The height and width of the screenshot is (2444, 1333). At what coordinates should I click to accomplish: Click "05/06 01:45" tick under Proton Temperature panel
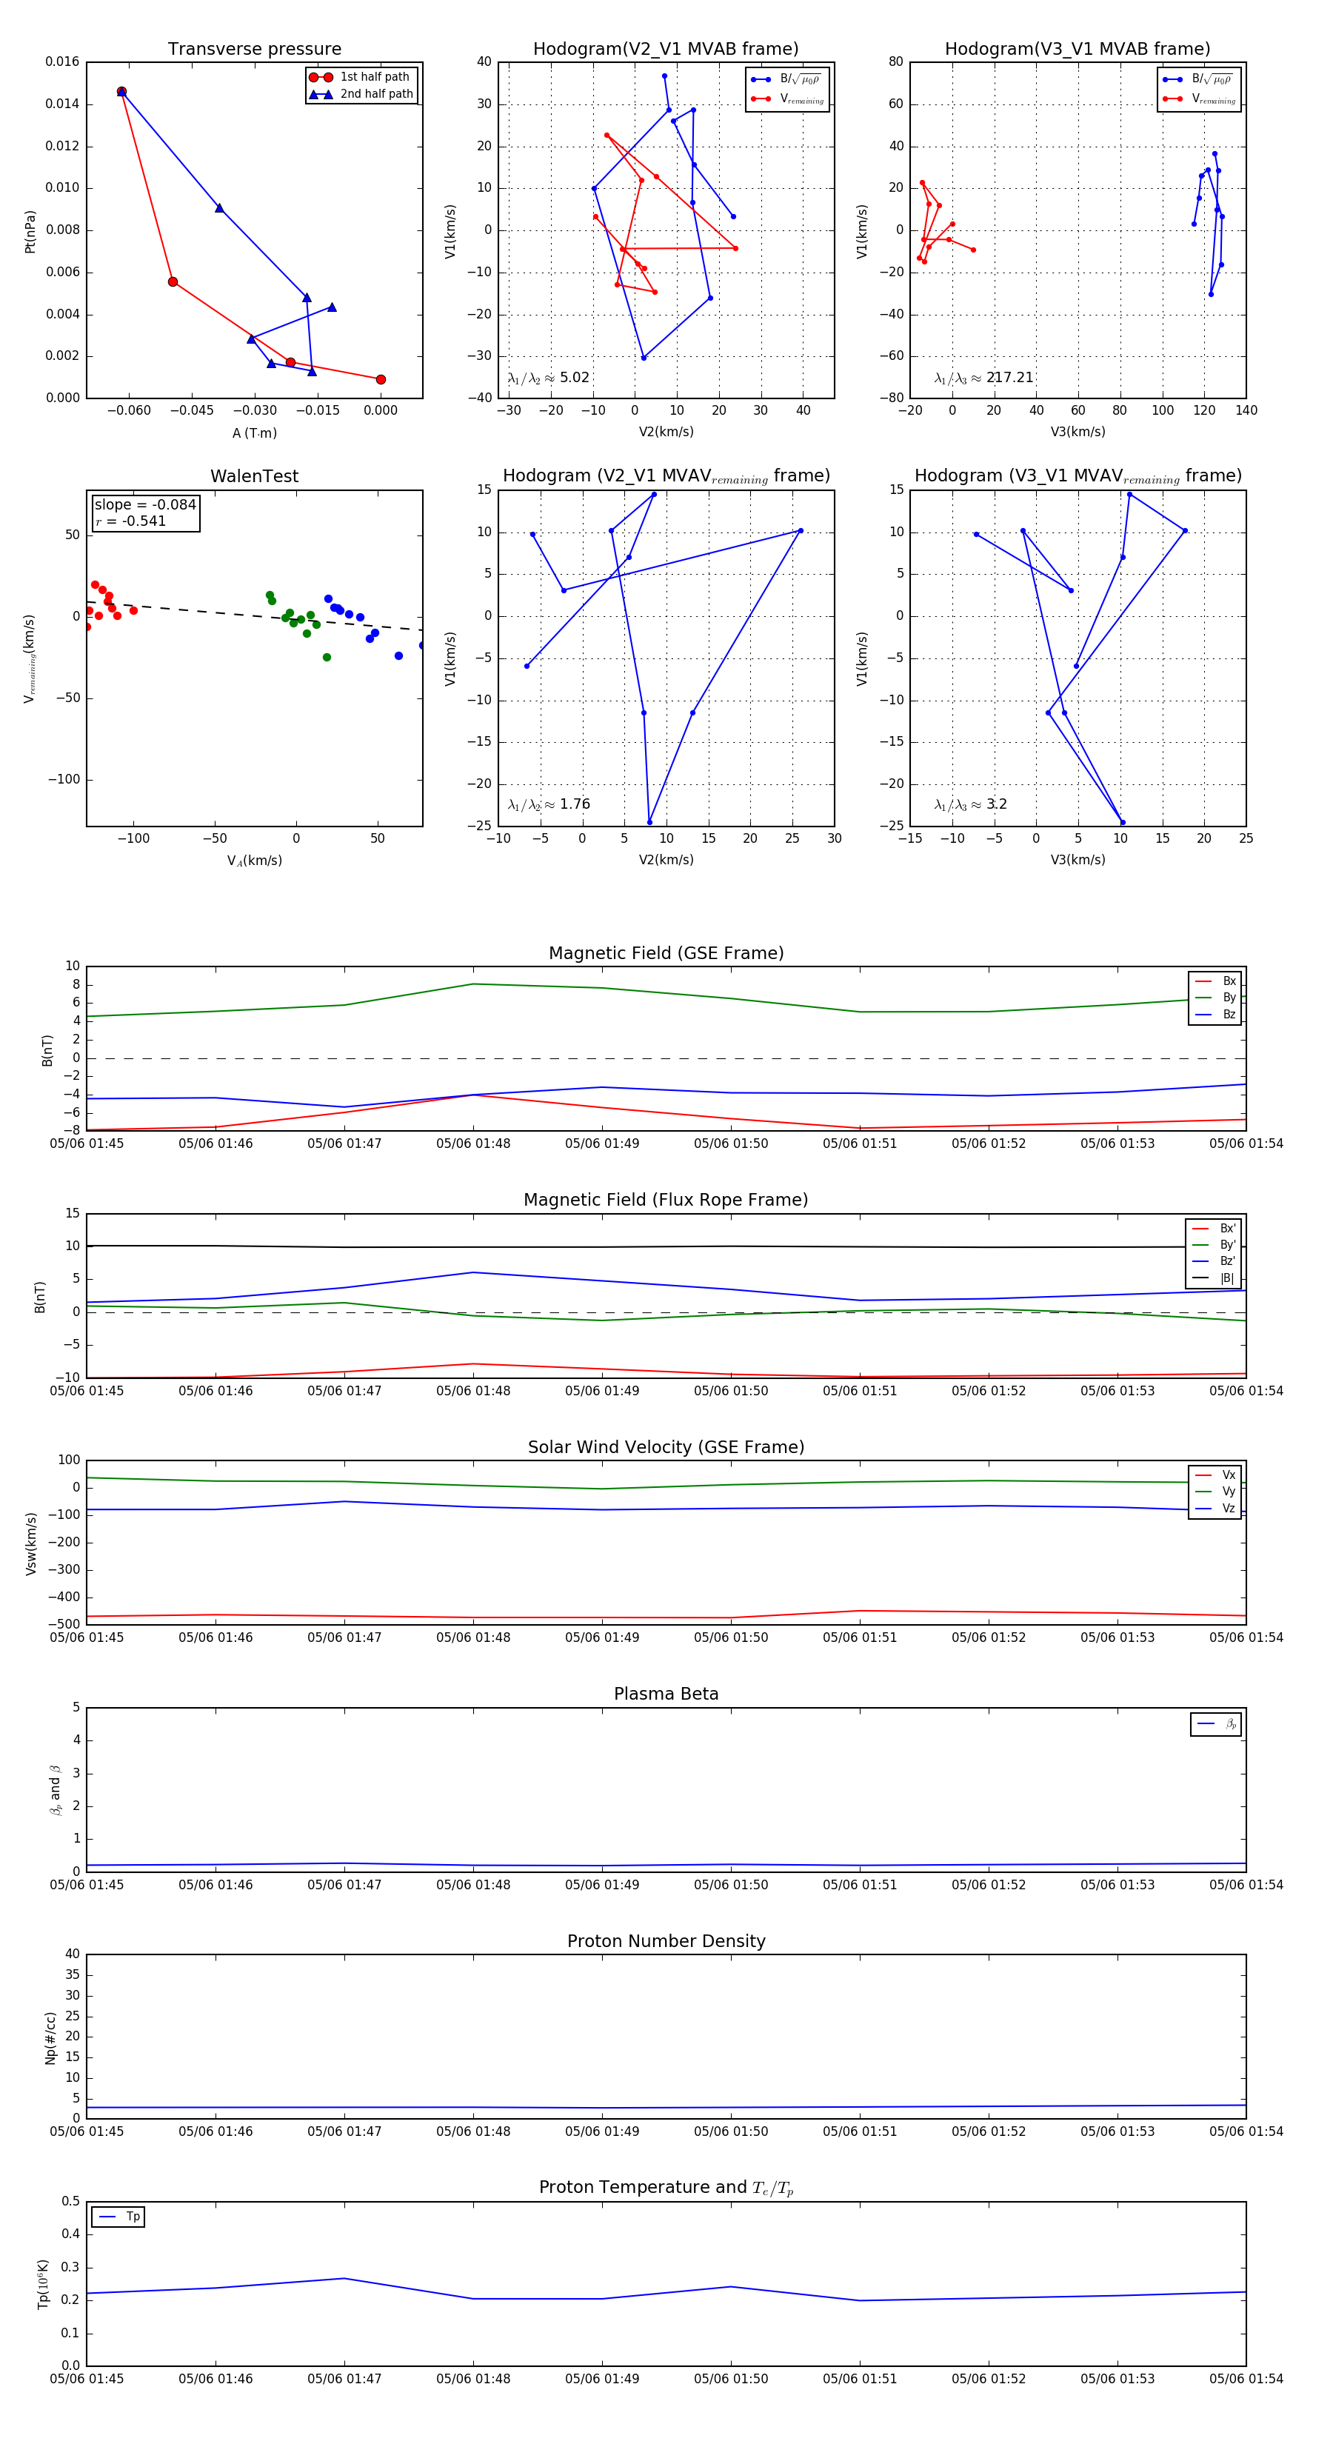[x=87, y=2379]
